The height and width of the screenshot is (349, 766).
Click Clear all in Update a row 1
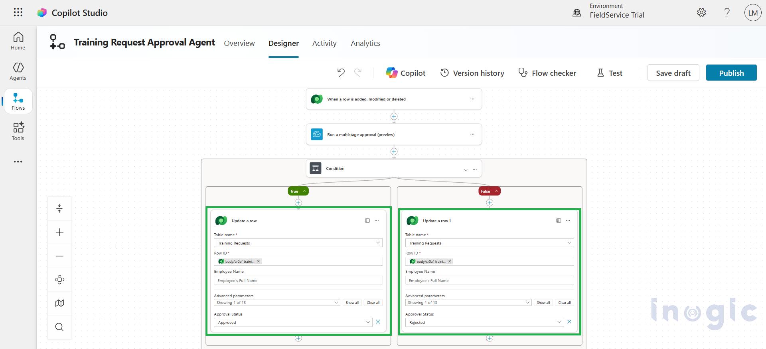565,303
